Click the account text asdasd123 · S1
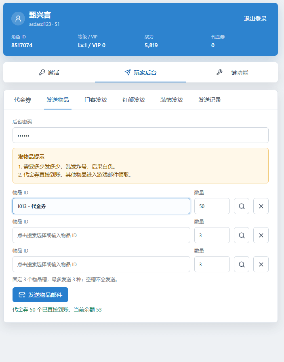Viewport: 284px width, 362px height. [x=44, y=24]
